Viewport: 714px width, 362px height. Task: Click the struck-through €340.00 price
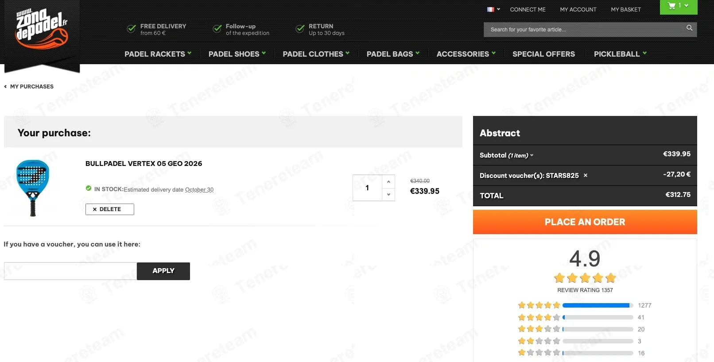(x=420, y=181)
